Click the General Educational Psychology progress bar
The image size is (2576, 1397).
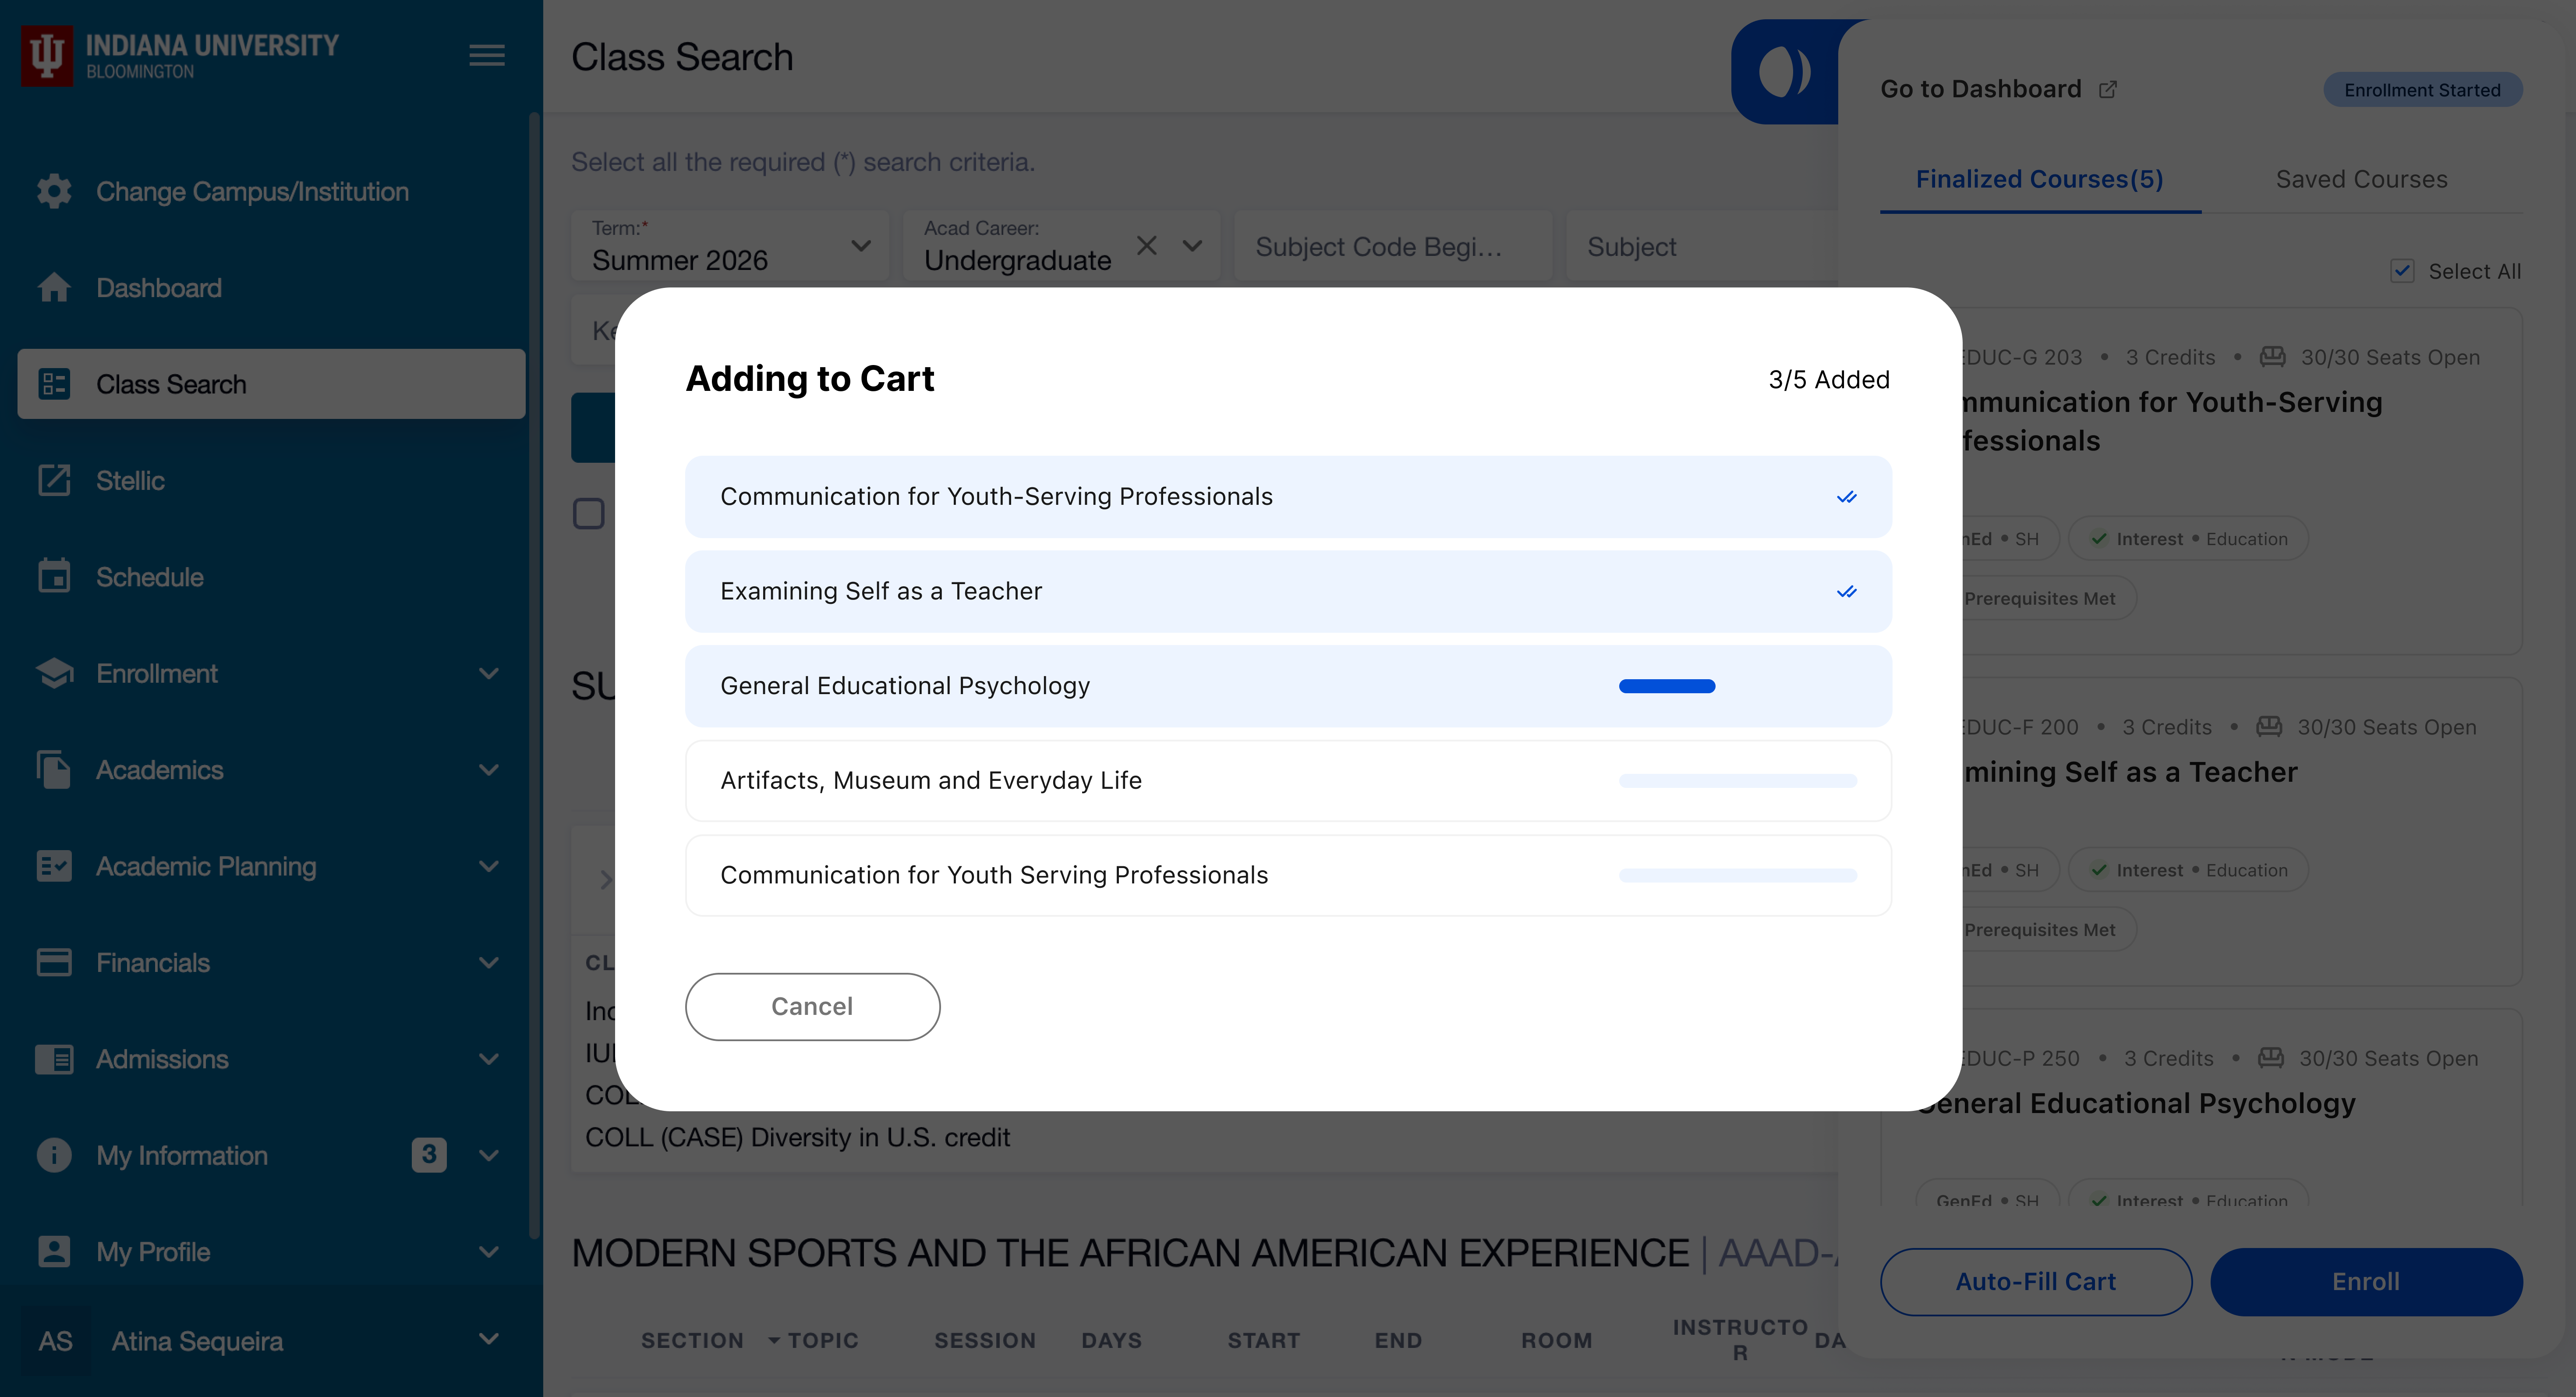click(x=1666, y=686)
